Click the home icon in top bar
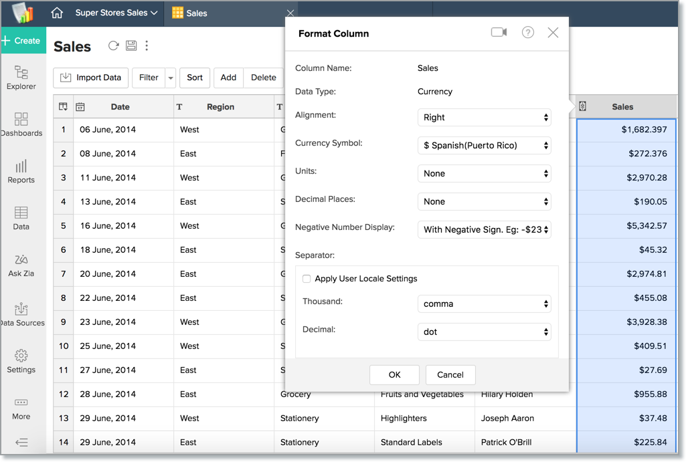 point(57,13)
